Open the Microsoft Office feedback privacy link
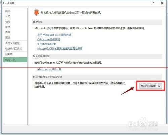The height and width of the screenshot is (135, 168). [60, 48]
